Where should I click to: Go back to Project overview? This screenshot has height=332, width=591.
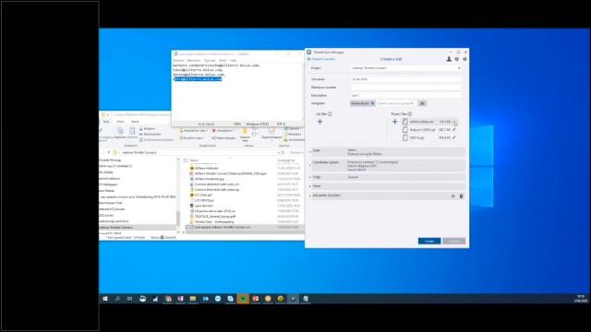point(321,59)
